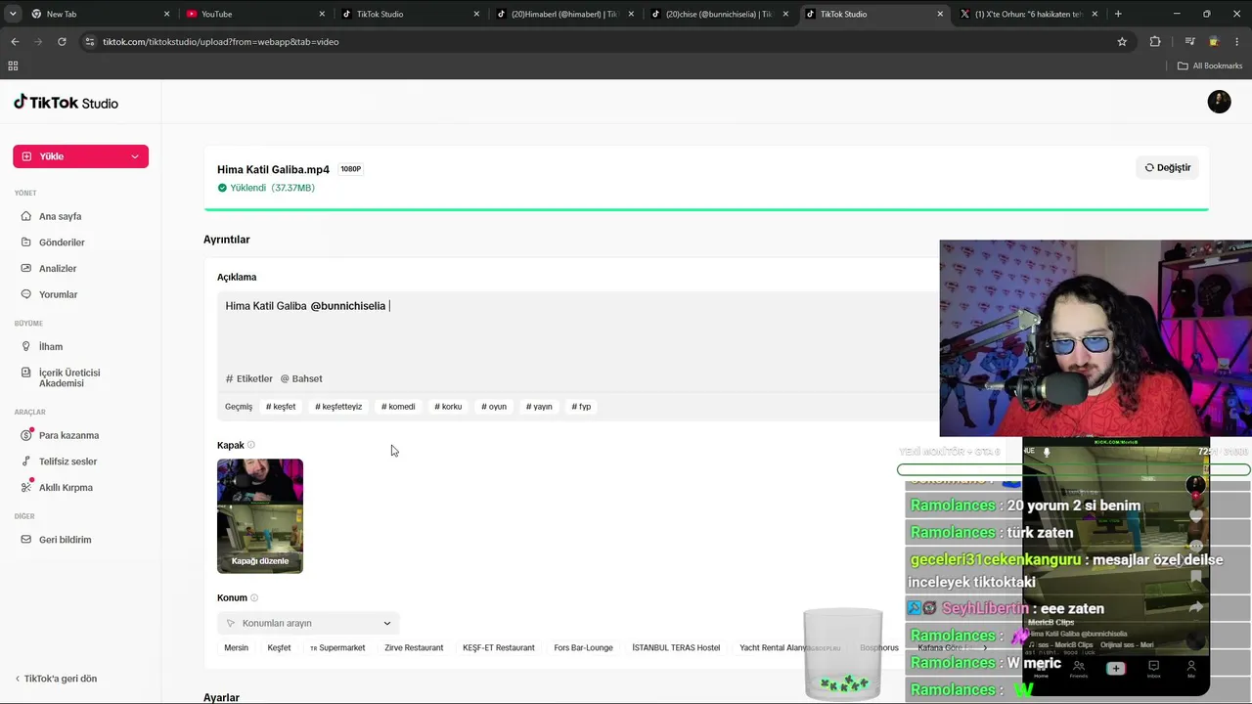
Task: Open the Konumları arayın location dropdown
Action: [308, 623]
